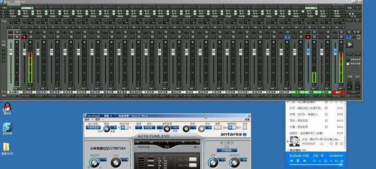
Task: Favorite the 大壮 song with its heart icon
Action: pos(331,144)
